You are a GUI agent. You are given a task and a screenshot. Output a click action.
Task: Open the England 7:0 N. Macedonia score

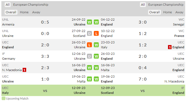[x=143, y=79]
